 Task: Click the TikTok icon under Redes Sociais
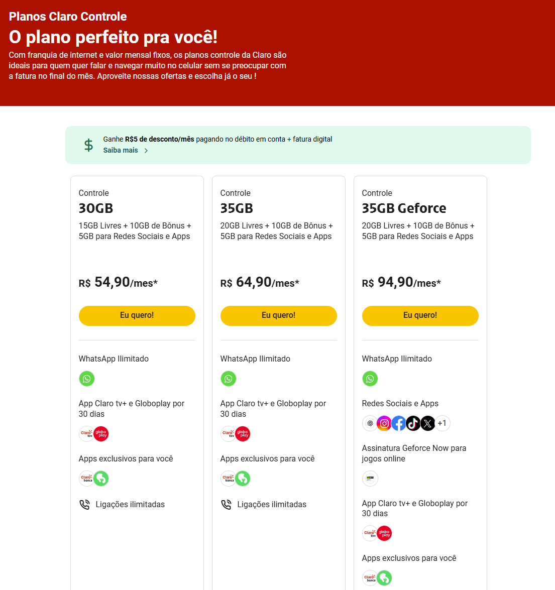tap(413, 423)
